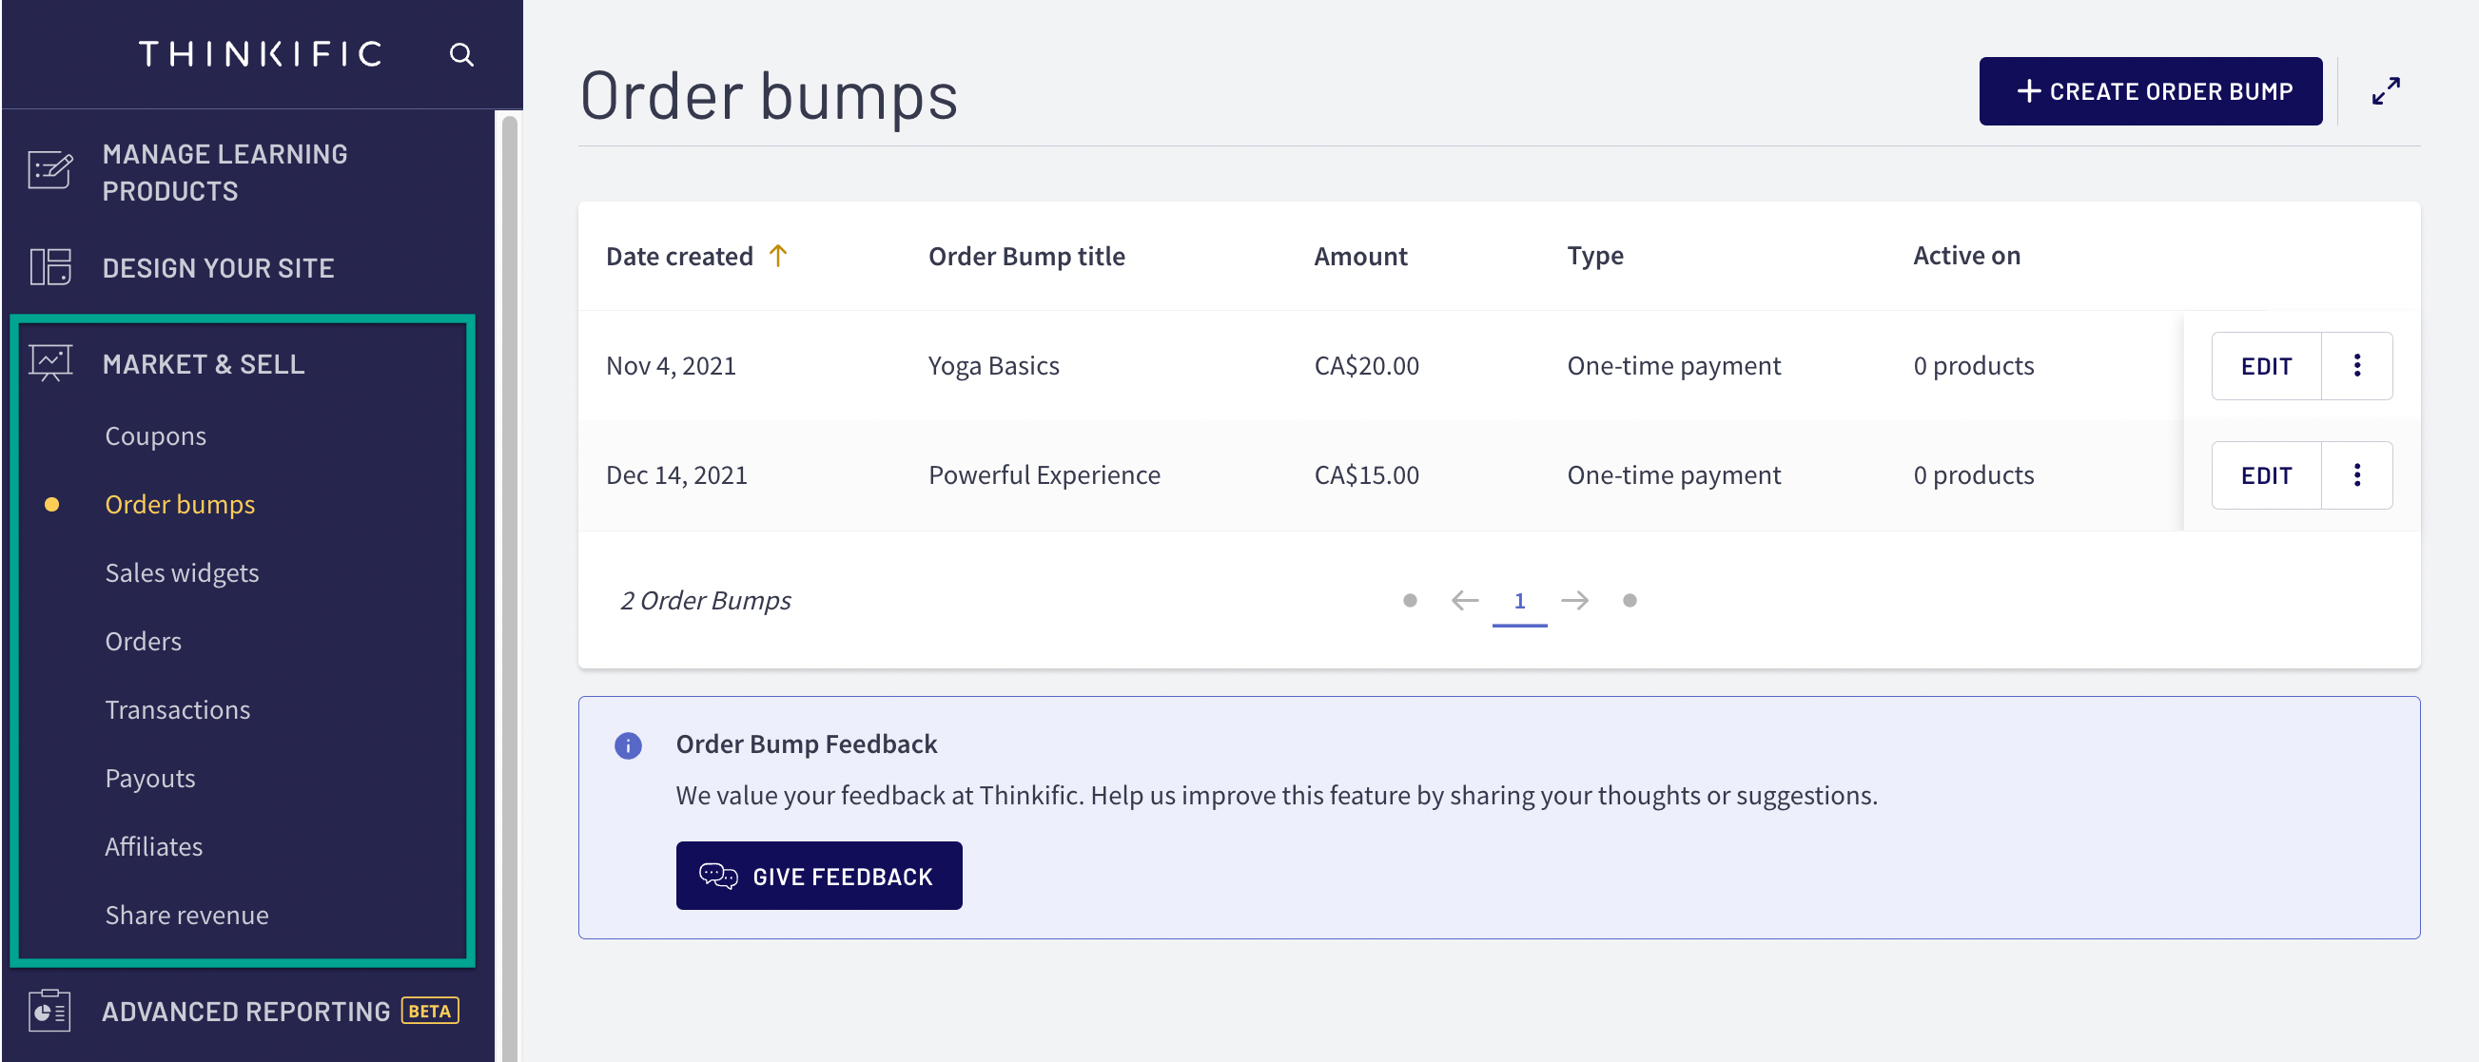The width and height of the screenshot is (2479, 1062).
Task: Open Payouts page
Action: (150, 778)
